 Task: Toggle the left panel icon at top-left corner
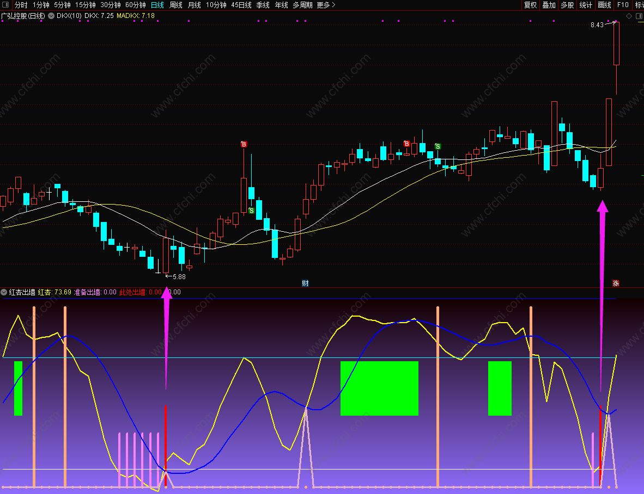[x=5, y=5]
